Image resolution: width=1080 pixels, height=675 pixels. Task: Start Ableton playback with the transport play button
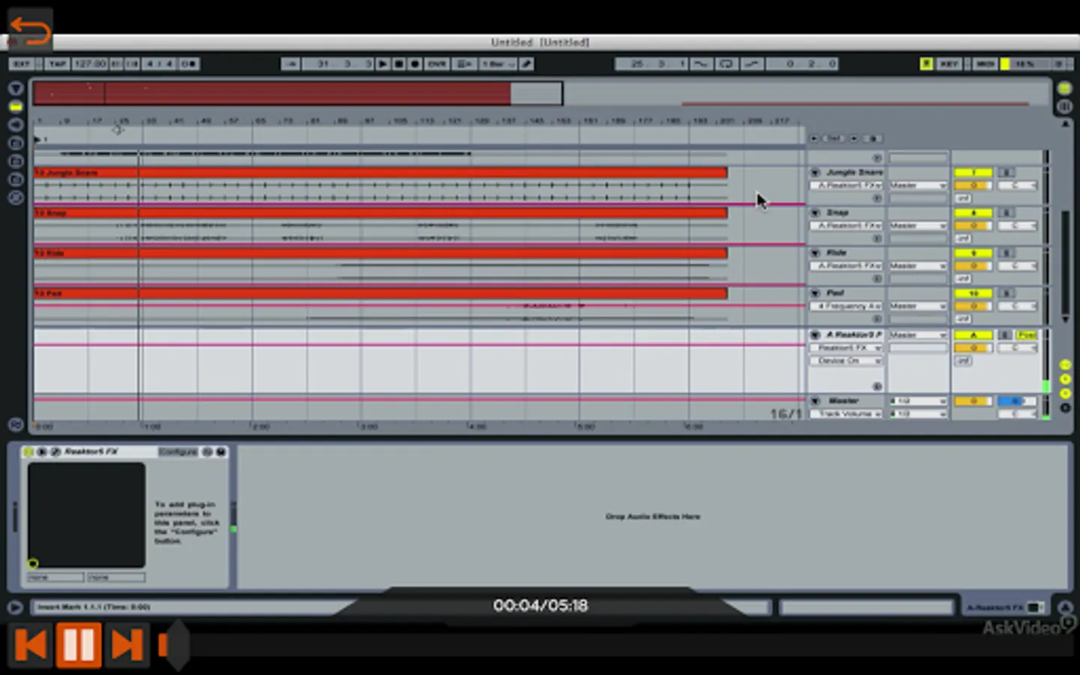pyautogui.click(x=382, y=64)
